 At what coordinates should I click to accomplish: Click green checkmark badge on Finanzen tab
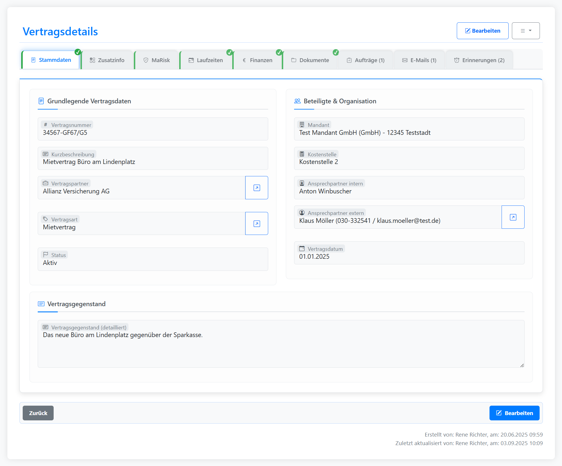(279, 52)
